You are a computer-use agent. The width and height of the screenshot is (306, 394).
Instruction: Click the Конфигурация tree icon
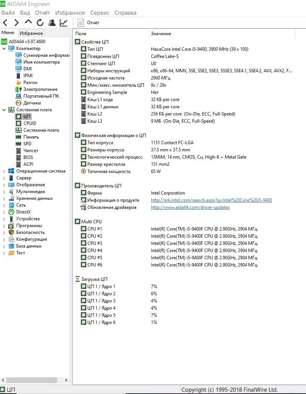(x=11, y=239)
